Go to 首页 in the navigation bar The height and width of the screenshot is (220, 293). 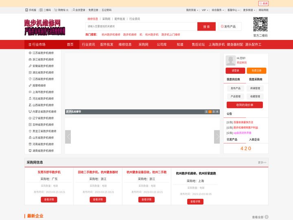[70, 44]
